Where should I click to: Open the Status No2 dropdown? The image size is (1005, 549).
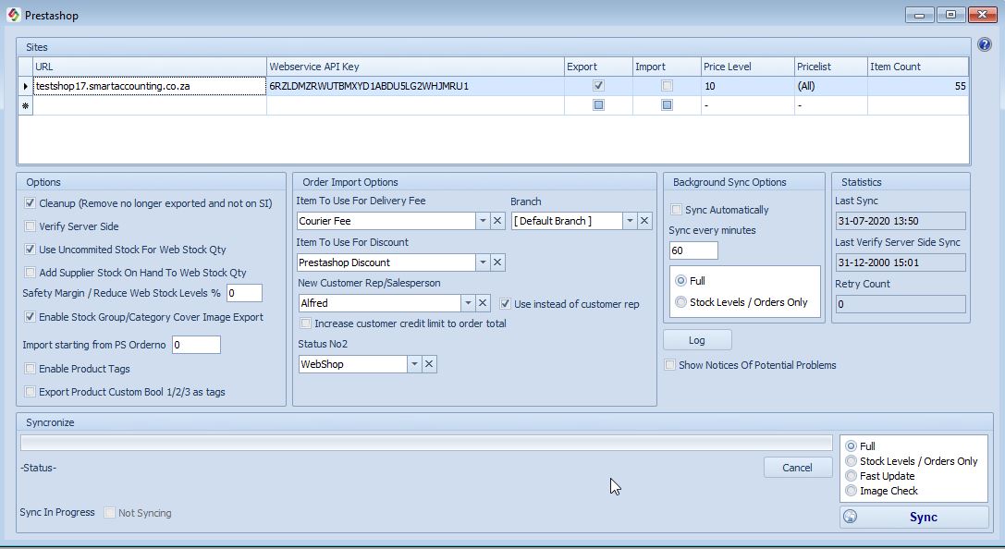click(x=415, y=364)
